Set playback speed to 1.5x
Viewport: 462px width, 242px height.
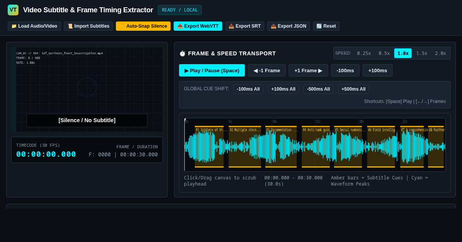(422, 53)
